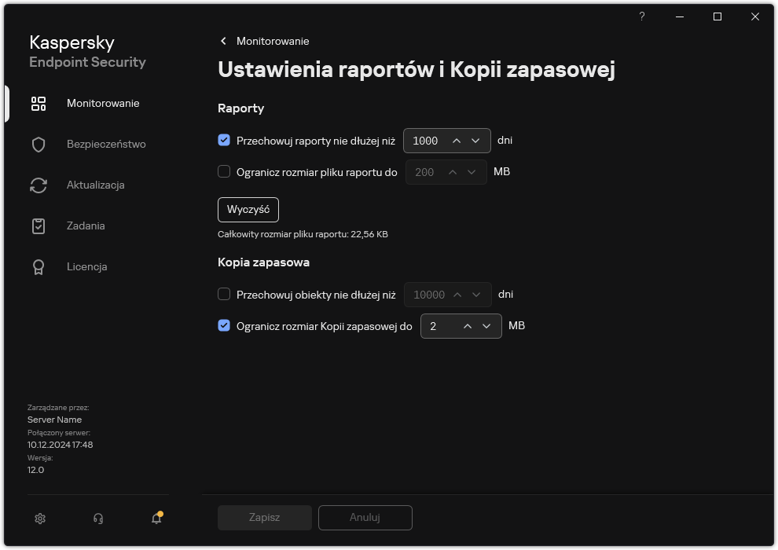The width and height of the screenshot is (778, 550).
Task: Open application settings via the gear icon
Action: pos(39,519)
